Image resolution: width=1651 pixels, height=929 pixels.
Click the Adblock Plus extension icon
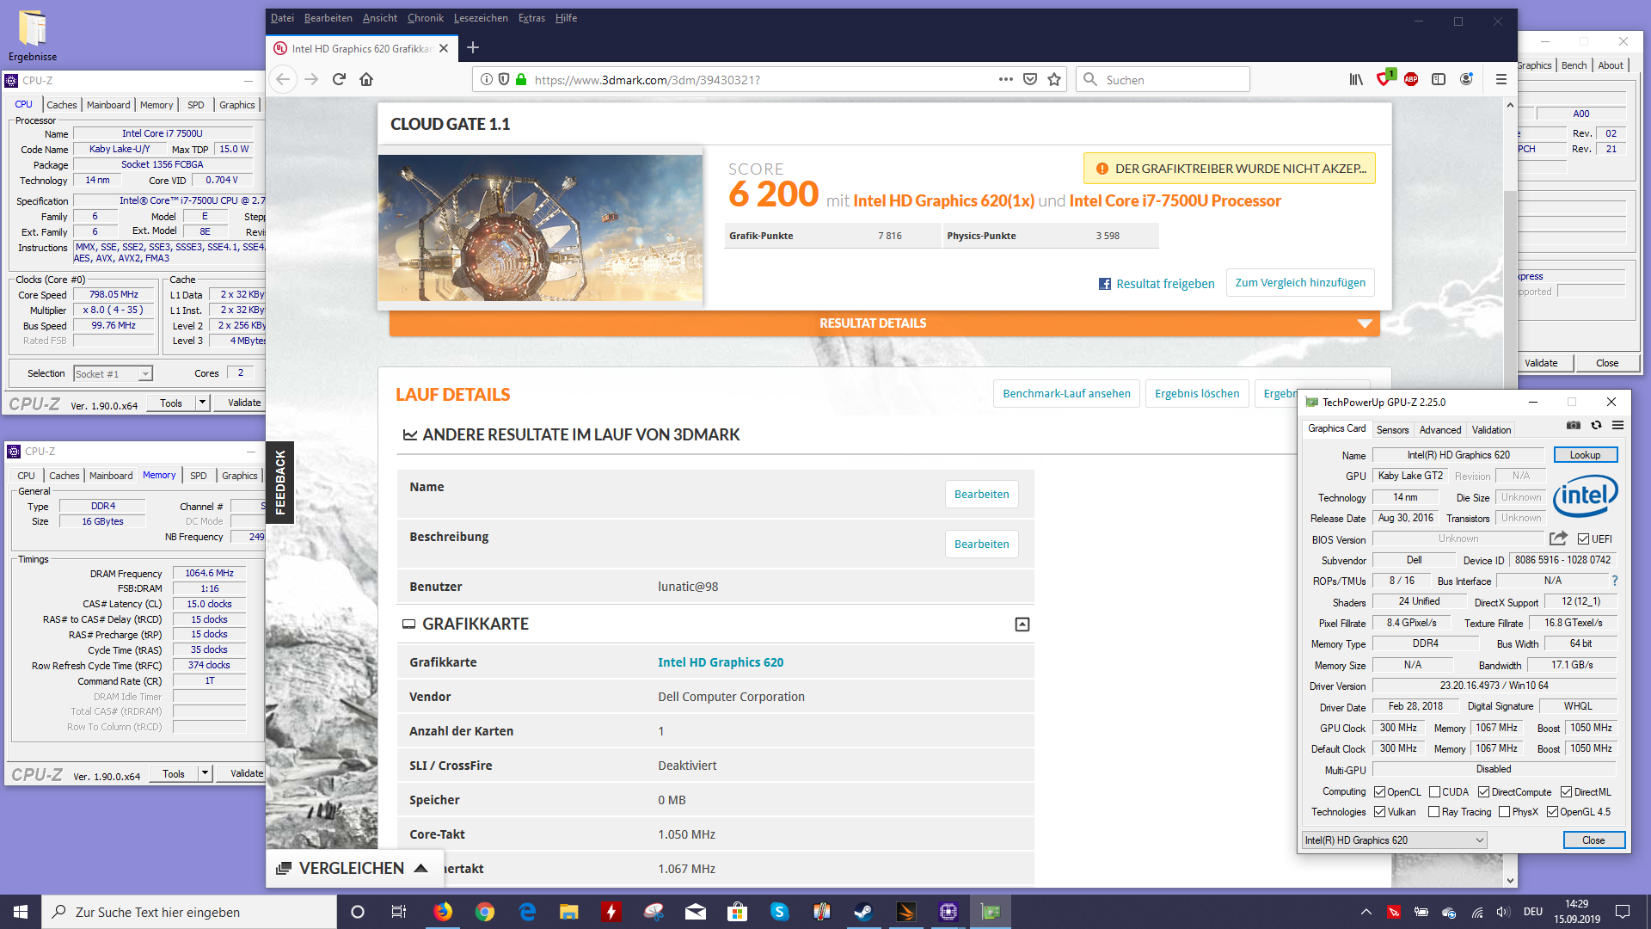(x=1411, y=79)
